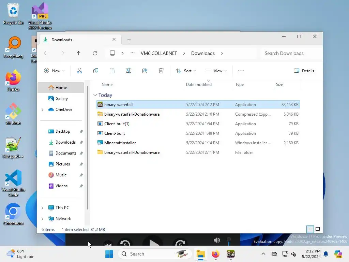Select the Chromium desktop icon

coord(13,214)
